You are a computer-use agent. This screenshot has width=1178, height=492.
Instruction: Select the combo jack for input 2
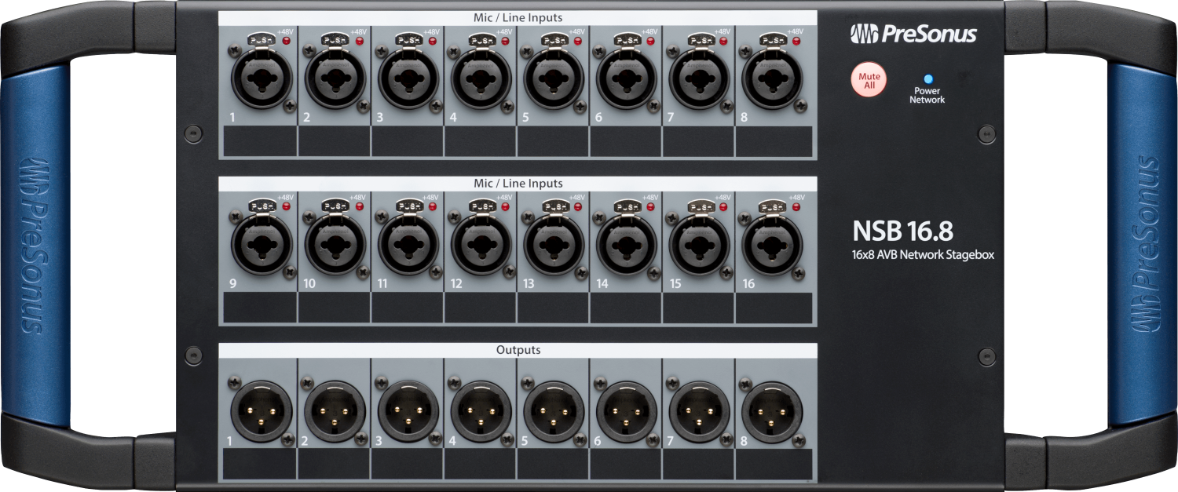point(335,78)
